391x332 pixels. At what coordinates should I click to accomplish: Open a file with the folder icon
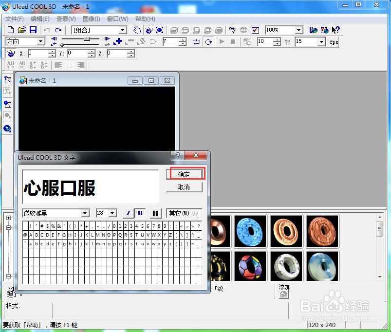[22, 30]
